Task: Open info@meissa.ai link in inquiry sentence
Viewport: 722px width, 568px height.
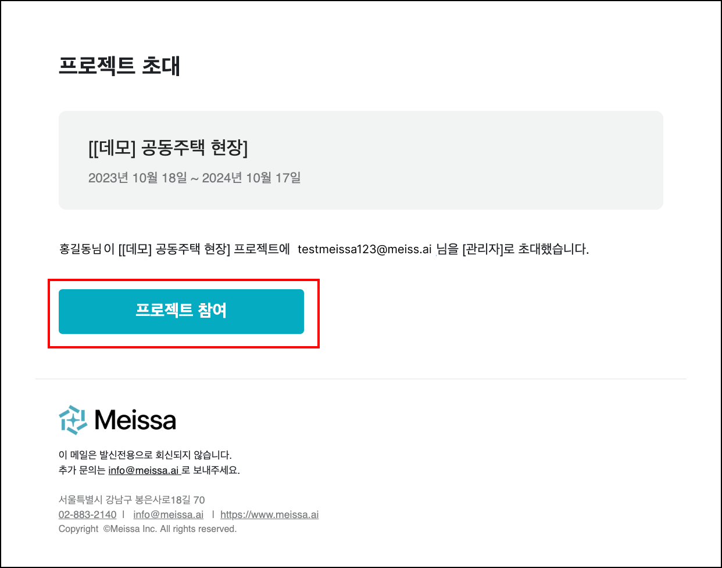Action: tap(144, 470)
